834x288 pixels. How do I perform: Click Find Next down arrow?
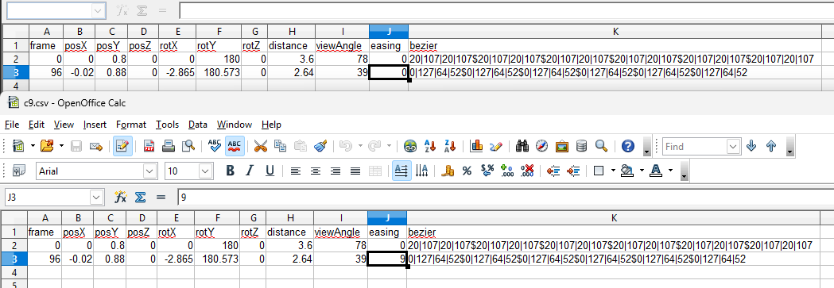tap(751, 146)
